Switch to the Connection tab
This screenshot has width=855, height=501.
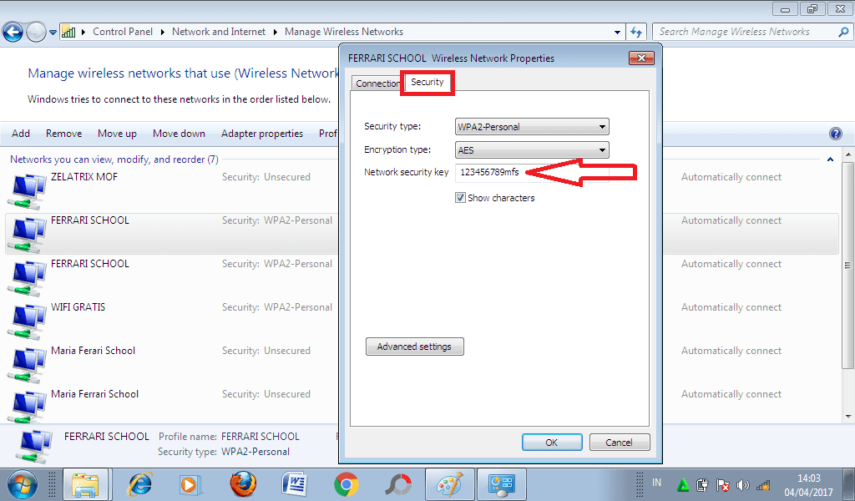click(377, 83)
